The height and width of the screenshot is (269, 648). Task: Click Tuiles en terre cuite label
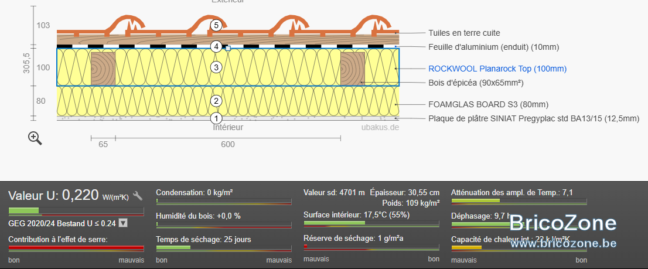464,33
